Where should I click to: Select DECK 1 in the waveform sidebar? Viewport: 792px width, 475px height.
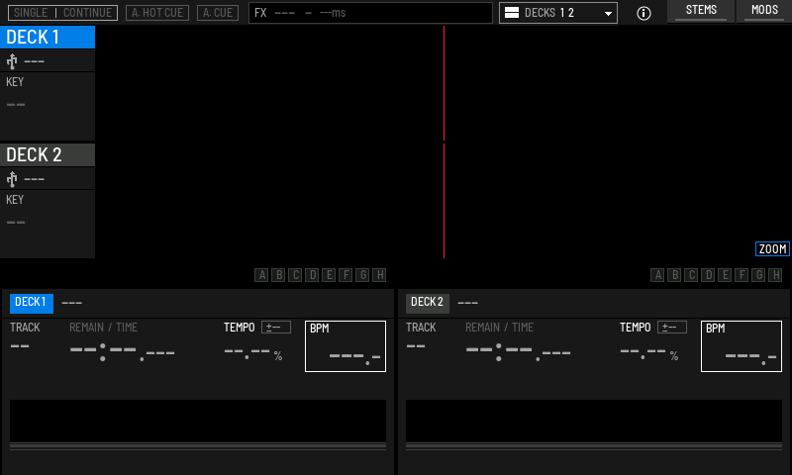[48, 38]
